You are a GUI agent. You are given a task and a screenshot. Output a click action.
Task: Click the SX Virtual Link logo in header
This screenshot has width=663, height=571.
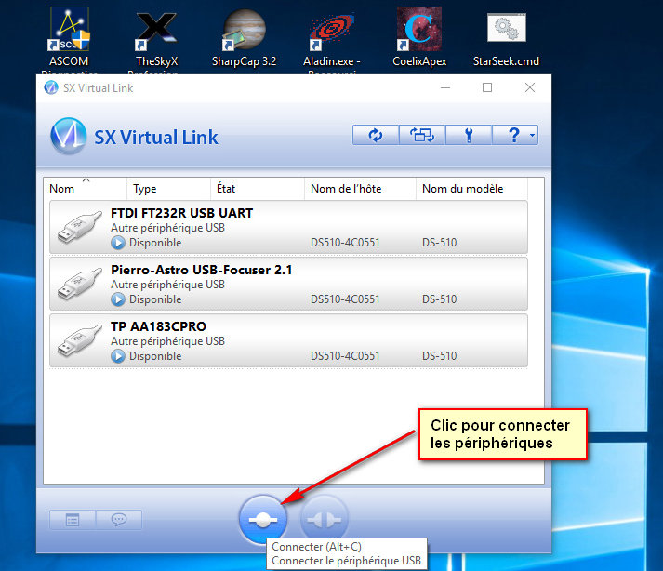point(69,136)
